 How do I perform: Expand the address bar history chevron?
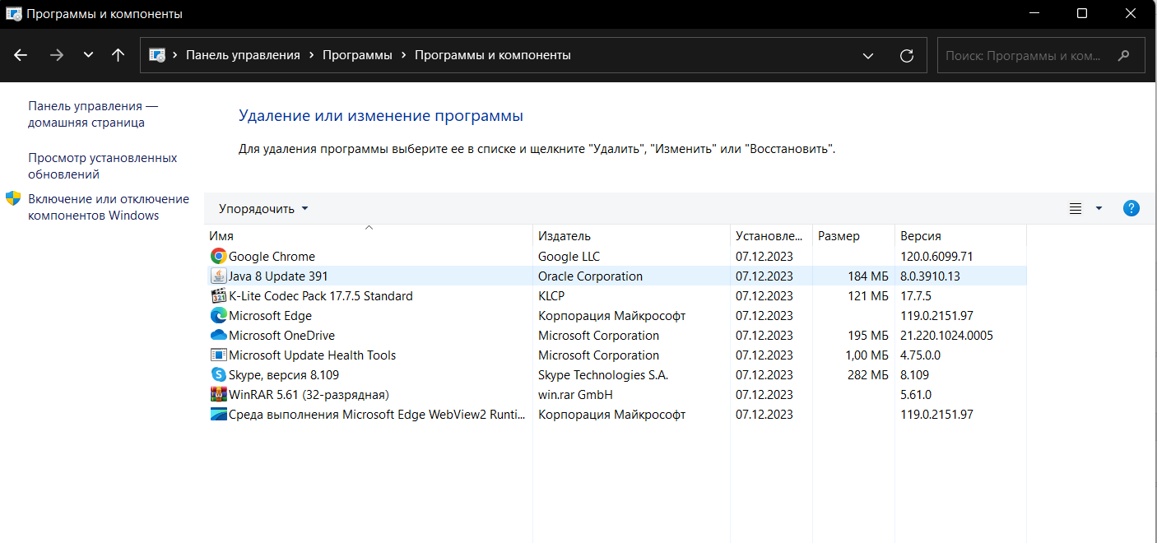tap(868, 55)
